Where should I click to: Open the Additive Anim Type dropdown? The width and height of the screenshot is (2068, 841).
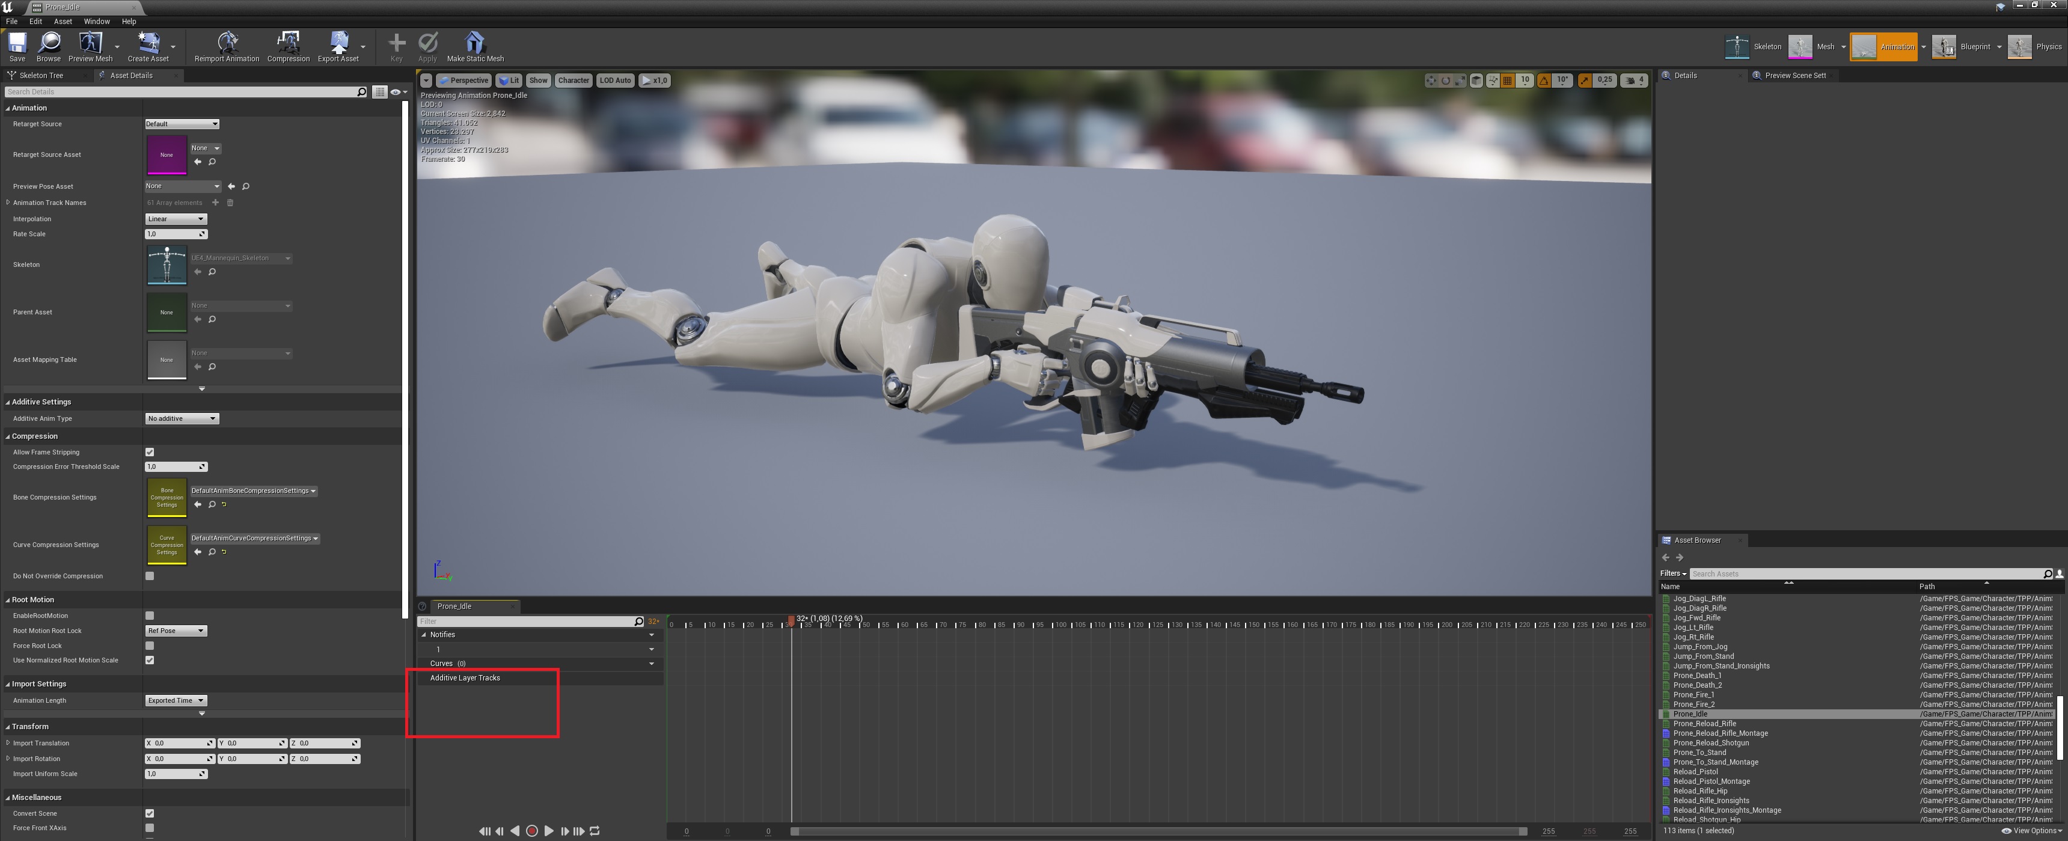coord(182,418)
